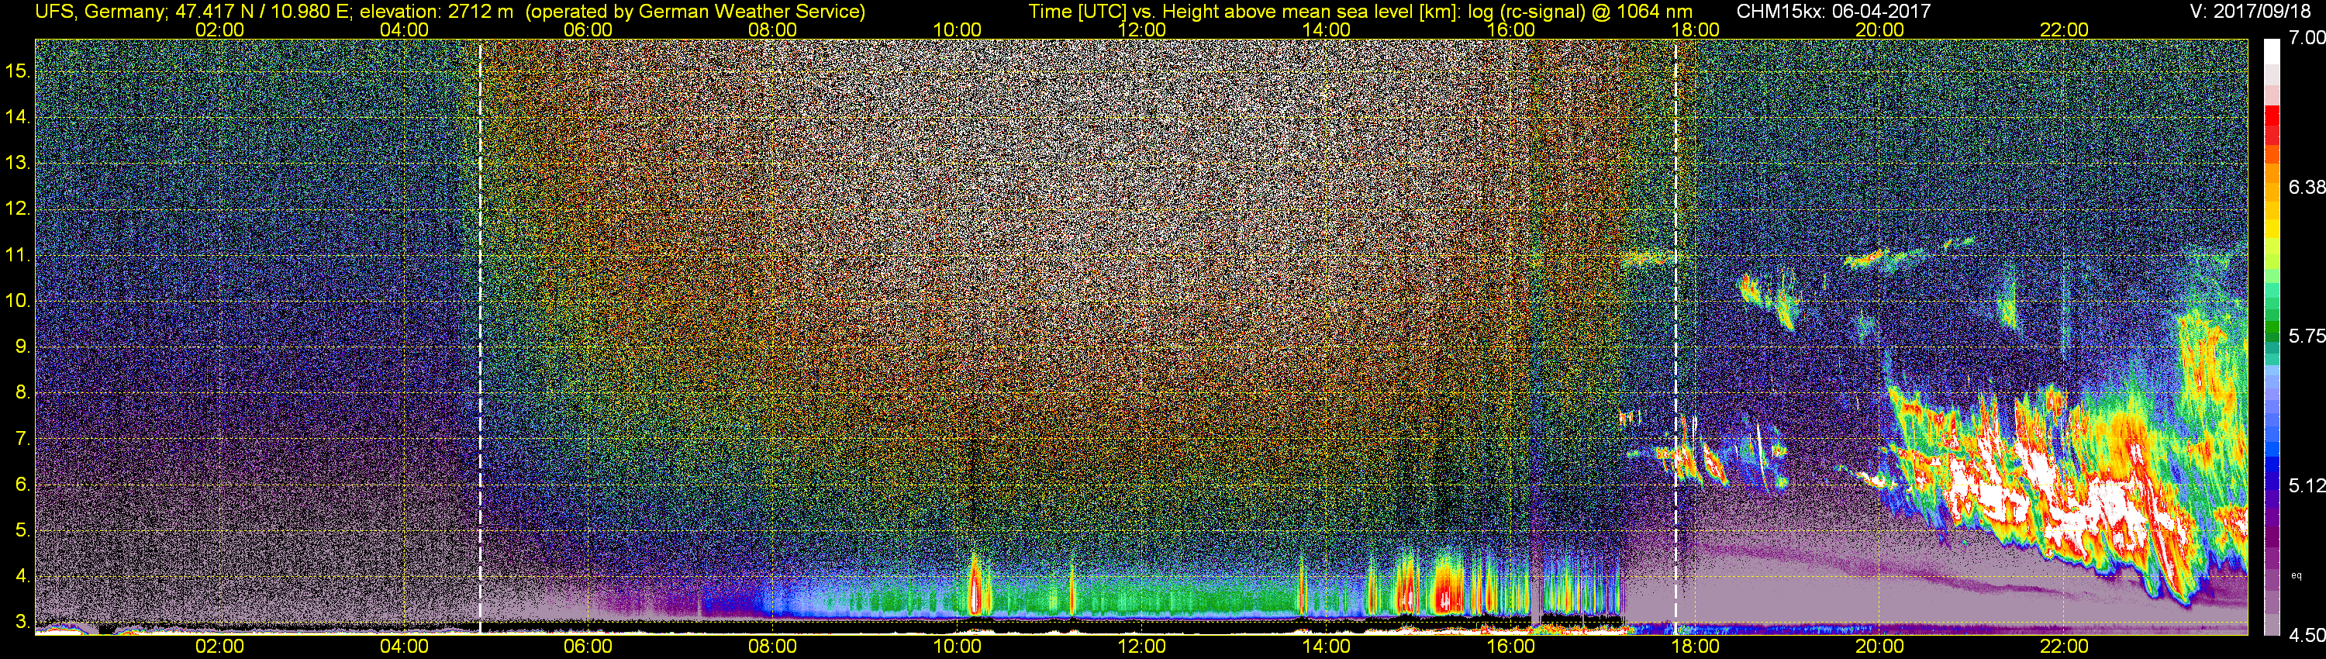The width and height of the screenshot is (2326, 659).
Task: Click the "5.12" color scale value
Action: [2306, 485]
